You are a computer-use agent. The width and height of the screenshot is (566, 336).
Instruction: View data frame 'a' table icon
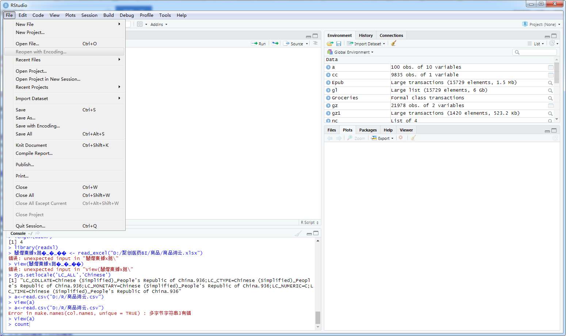point(551,67)
